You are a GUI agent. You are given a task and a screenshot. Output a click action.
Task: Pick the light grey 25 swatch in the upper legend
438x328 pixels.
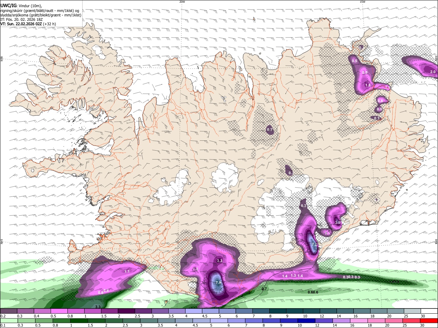click(412, 311)
